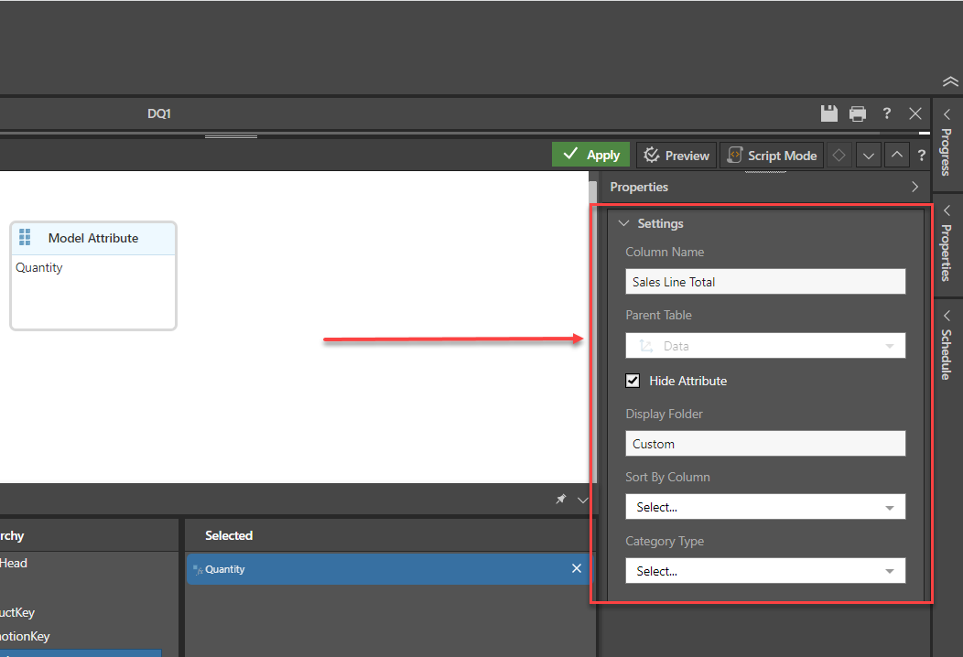Open the Category Type dropdown
The height and width of the screenshot is (657, 963).
tap(765, 571)
